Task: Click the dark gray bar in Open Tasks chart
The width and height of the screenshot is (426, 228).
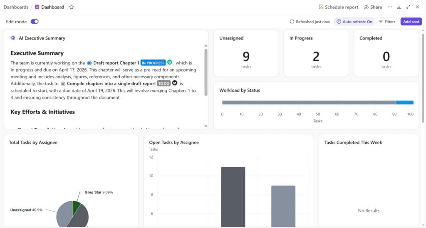Action: coord(233,197)
